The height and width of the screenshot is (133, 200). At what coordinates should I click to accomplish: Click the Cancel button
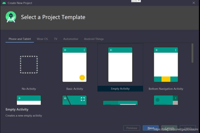(x=169, y=128)
